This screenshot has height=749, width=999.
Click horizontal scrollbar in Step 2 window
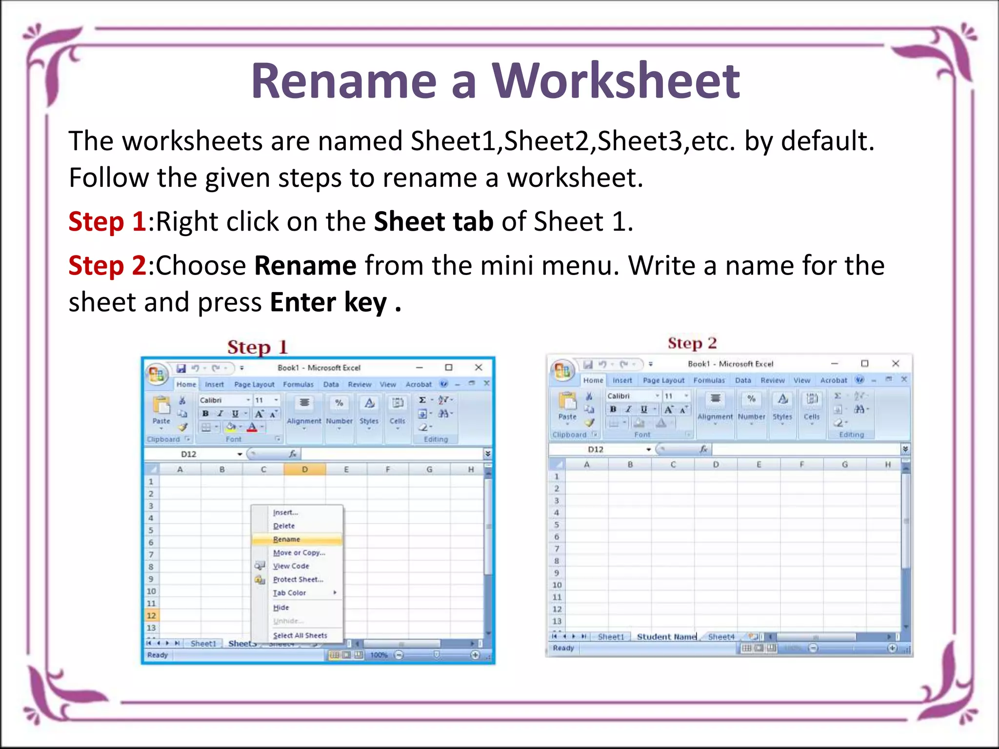[x=831, y=637]
